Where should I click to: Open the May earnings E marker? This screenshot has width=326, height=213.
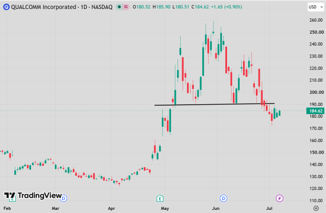(x=160, y=198)
